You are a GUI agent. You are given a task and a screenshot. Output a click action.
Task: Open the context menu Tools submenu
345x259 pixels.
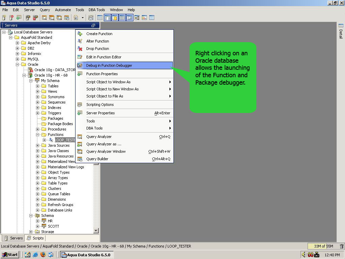[125, 121]
